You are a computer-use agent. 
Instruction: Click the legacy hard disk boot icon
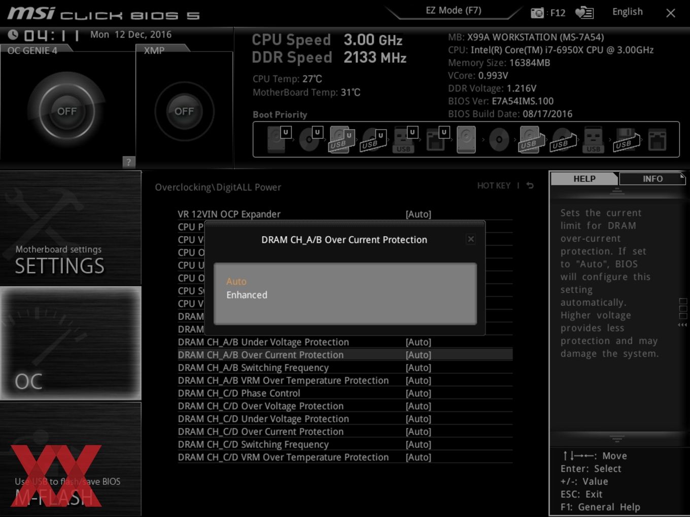coord(466,139)
